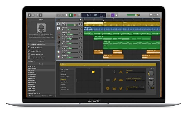
Task: Click the Delete button in Library
Action: point(44,96)
